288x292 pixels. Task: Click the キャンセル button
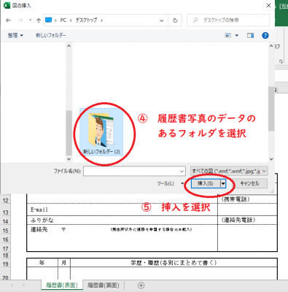pos(249,183)
